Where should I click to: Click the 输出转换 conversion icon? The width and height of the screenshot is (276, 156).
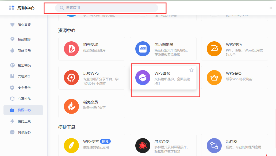(12, 65)
